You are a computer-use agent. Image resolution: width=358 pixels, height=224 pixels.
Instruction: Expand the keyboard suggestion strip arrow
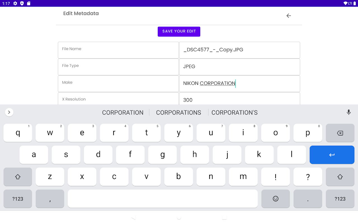(9, 112)
